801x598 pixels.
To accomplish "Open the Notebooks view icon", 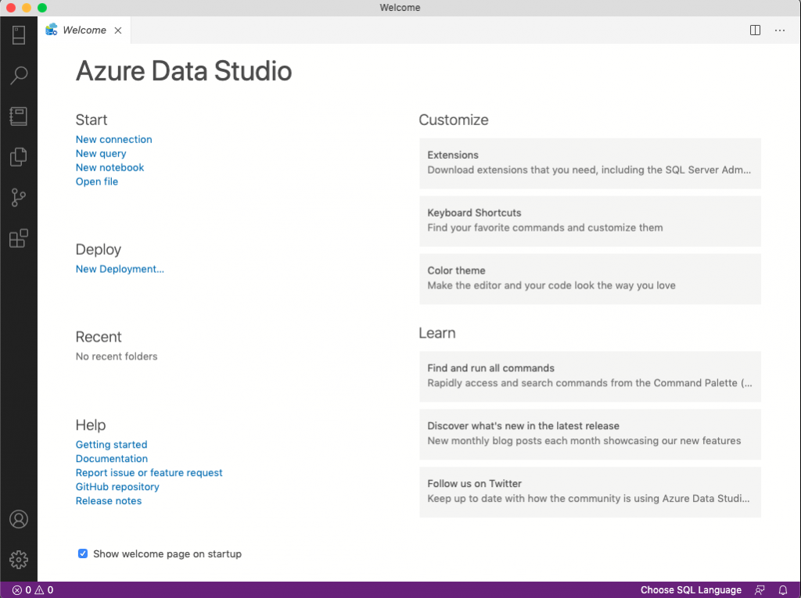I will pos(19,116).
